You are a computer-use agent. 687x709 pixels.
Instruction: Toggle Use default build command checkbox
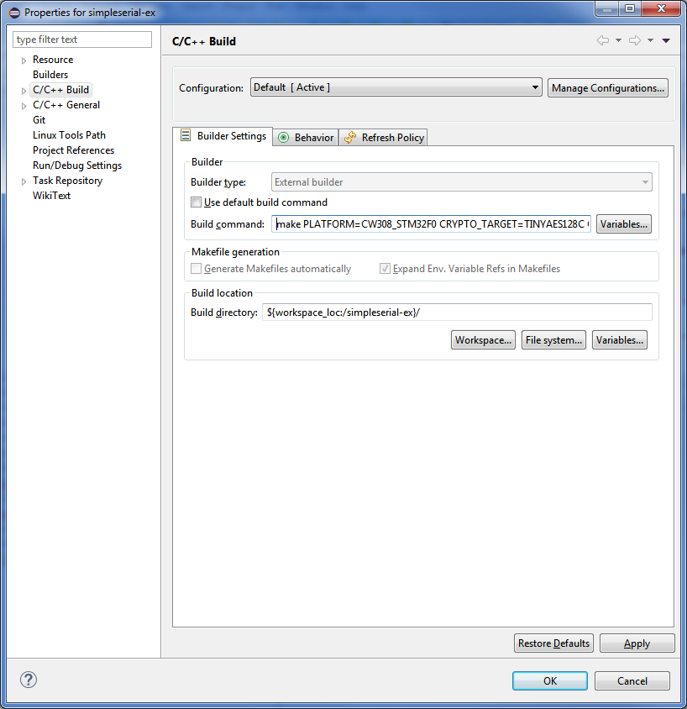pos(197,202)
